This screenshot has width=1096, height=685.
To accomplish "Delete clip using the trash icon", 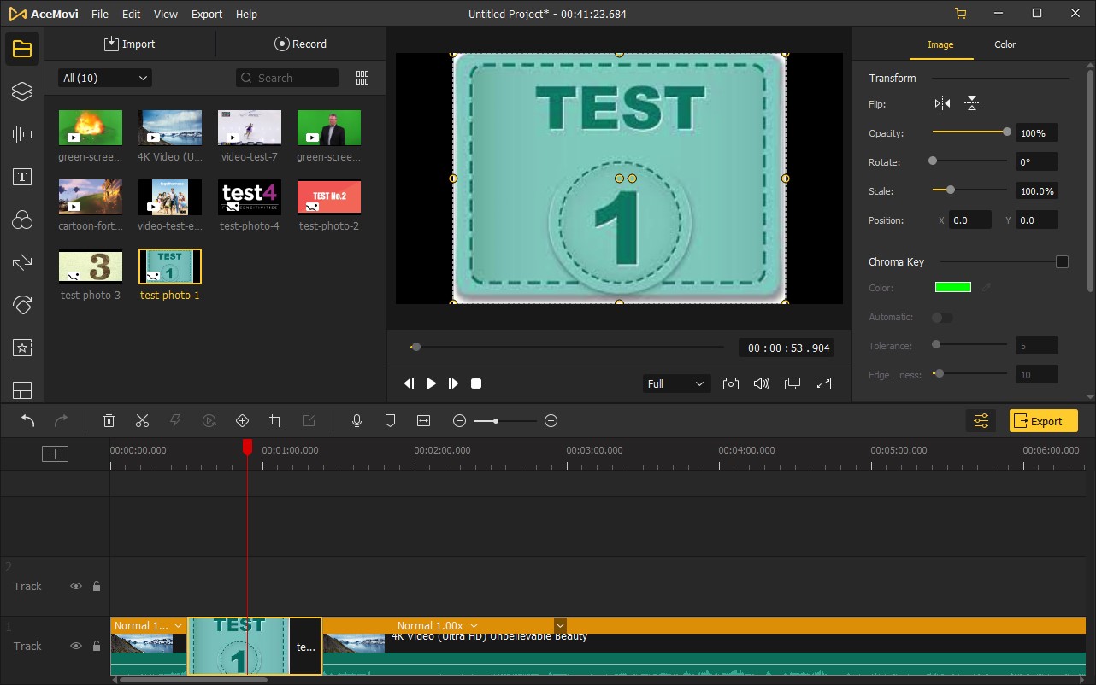I will (109, 421).
